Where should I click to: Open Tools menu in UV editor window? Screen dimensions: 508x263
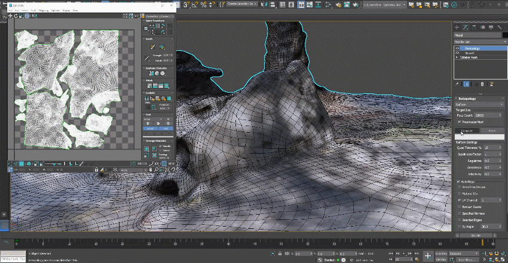pos(33,10)
